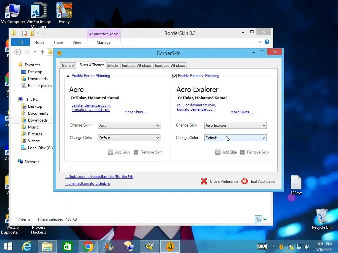Click Add Skin under Aero Explorer section
The image size is (338, 253).
[226, 152]
